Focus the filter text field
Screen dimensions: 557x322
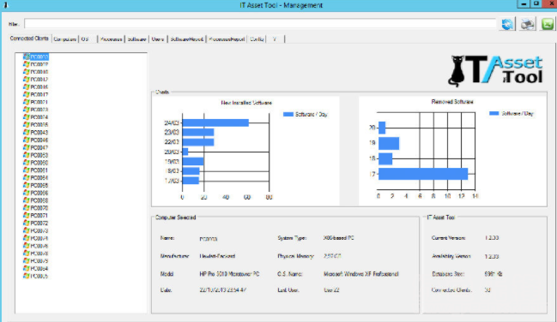point(260,24)
